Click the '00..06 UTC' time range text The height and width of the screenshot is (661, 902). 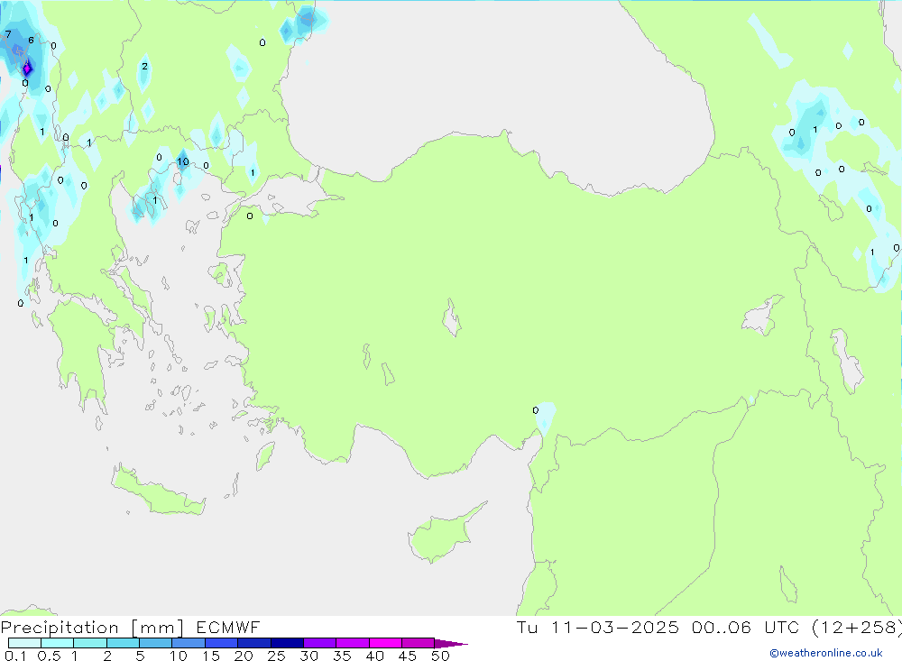[x=746, y=627]
